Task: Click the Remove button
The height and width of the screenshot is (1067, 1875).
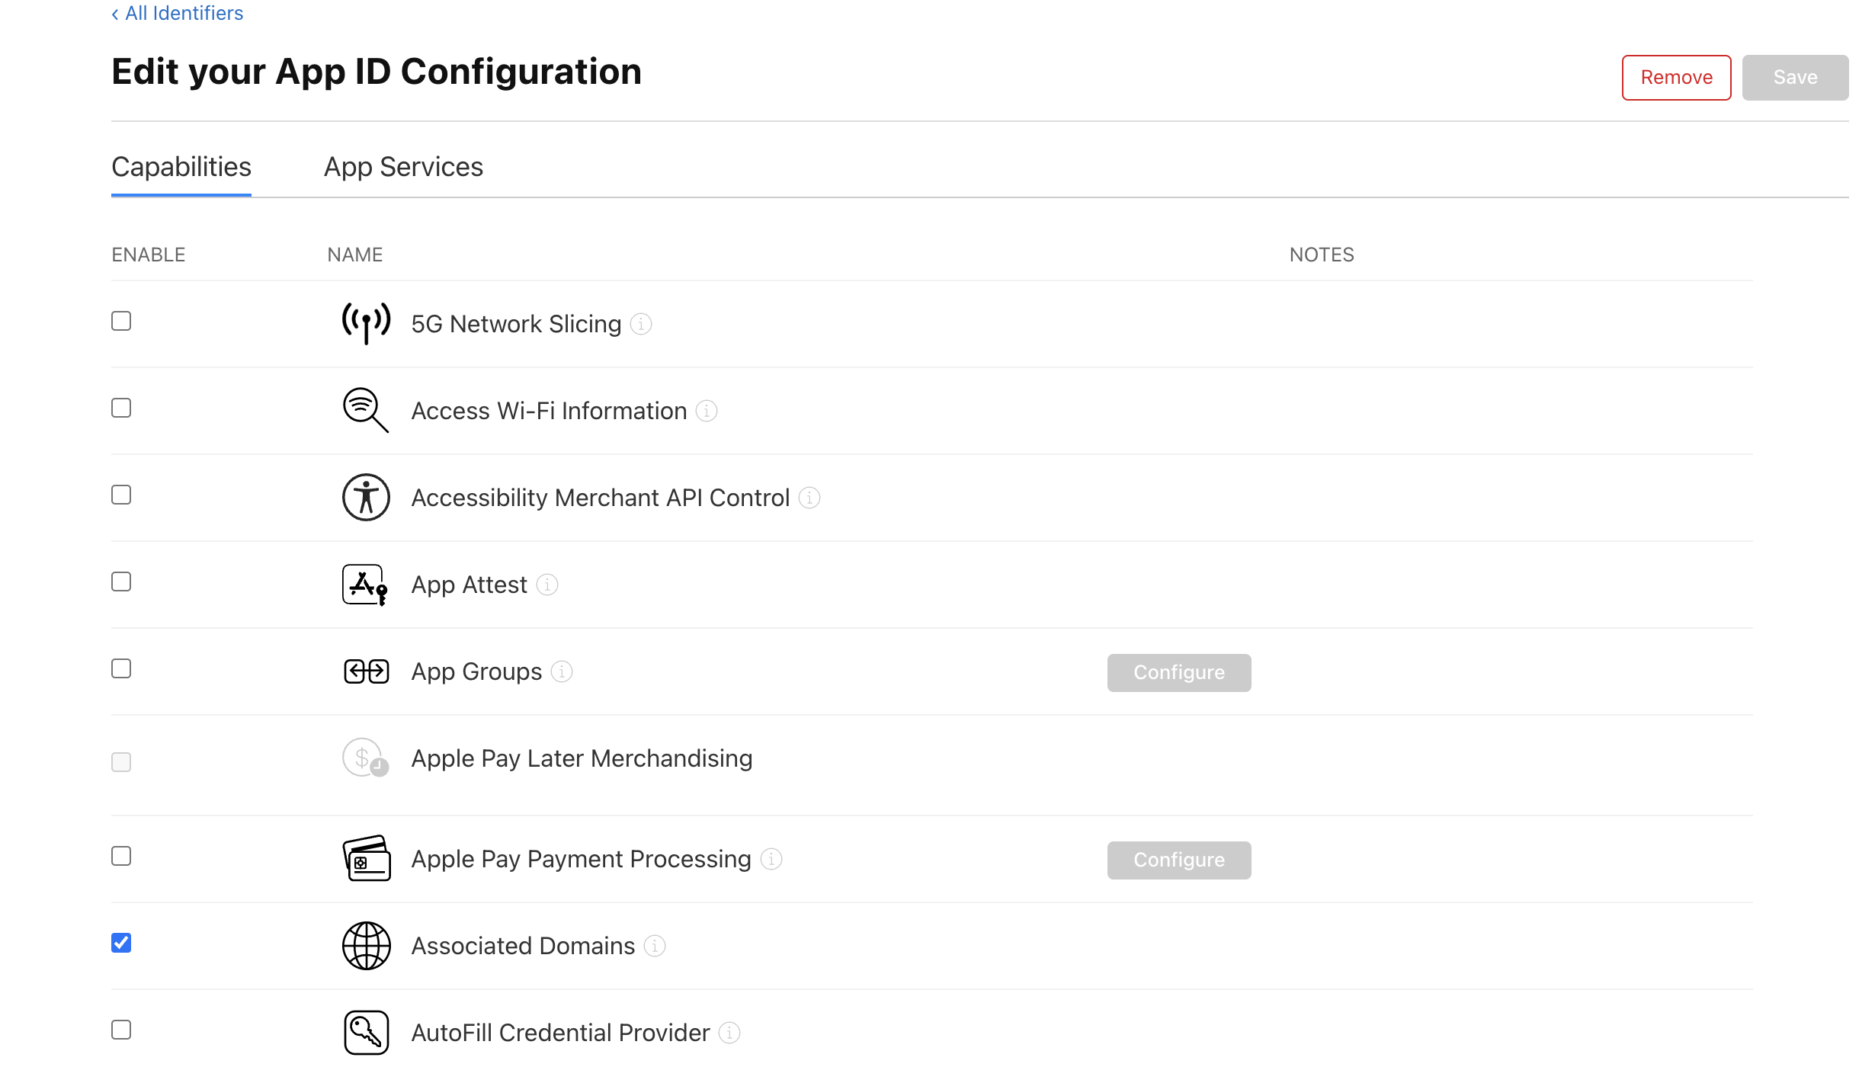Action: point(1675,77)
